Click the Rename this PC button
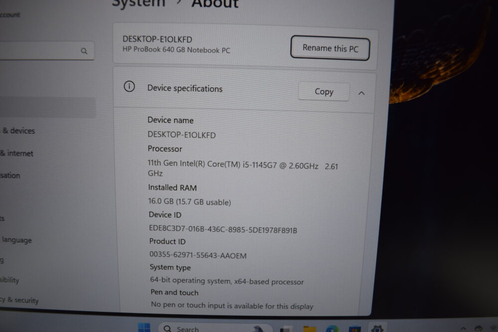The width and height of the screenshot is (498, 332). (330, 48)
